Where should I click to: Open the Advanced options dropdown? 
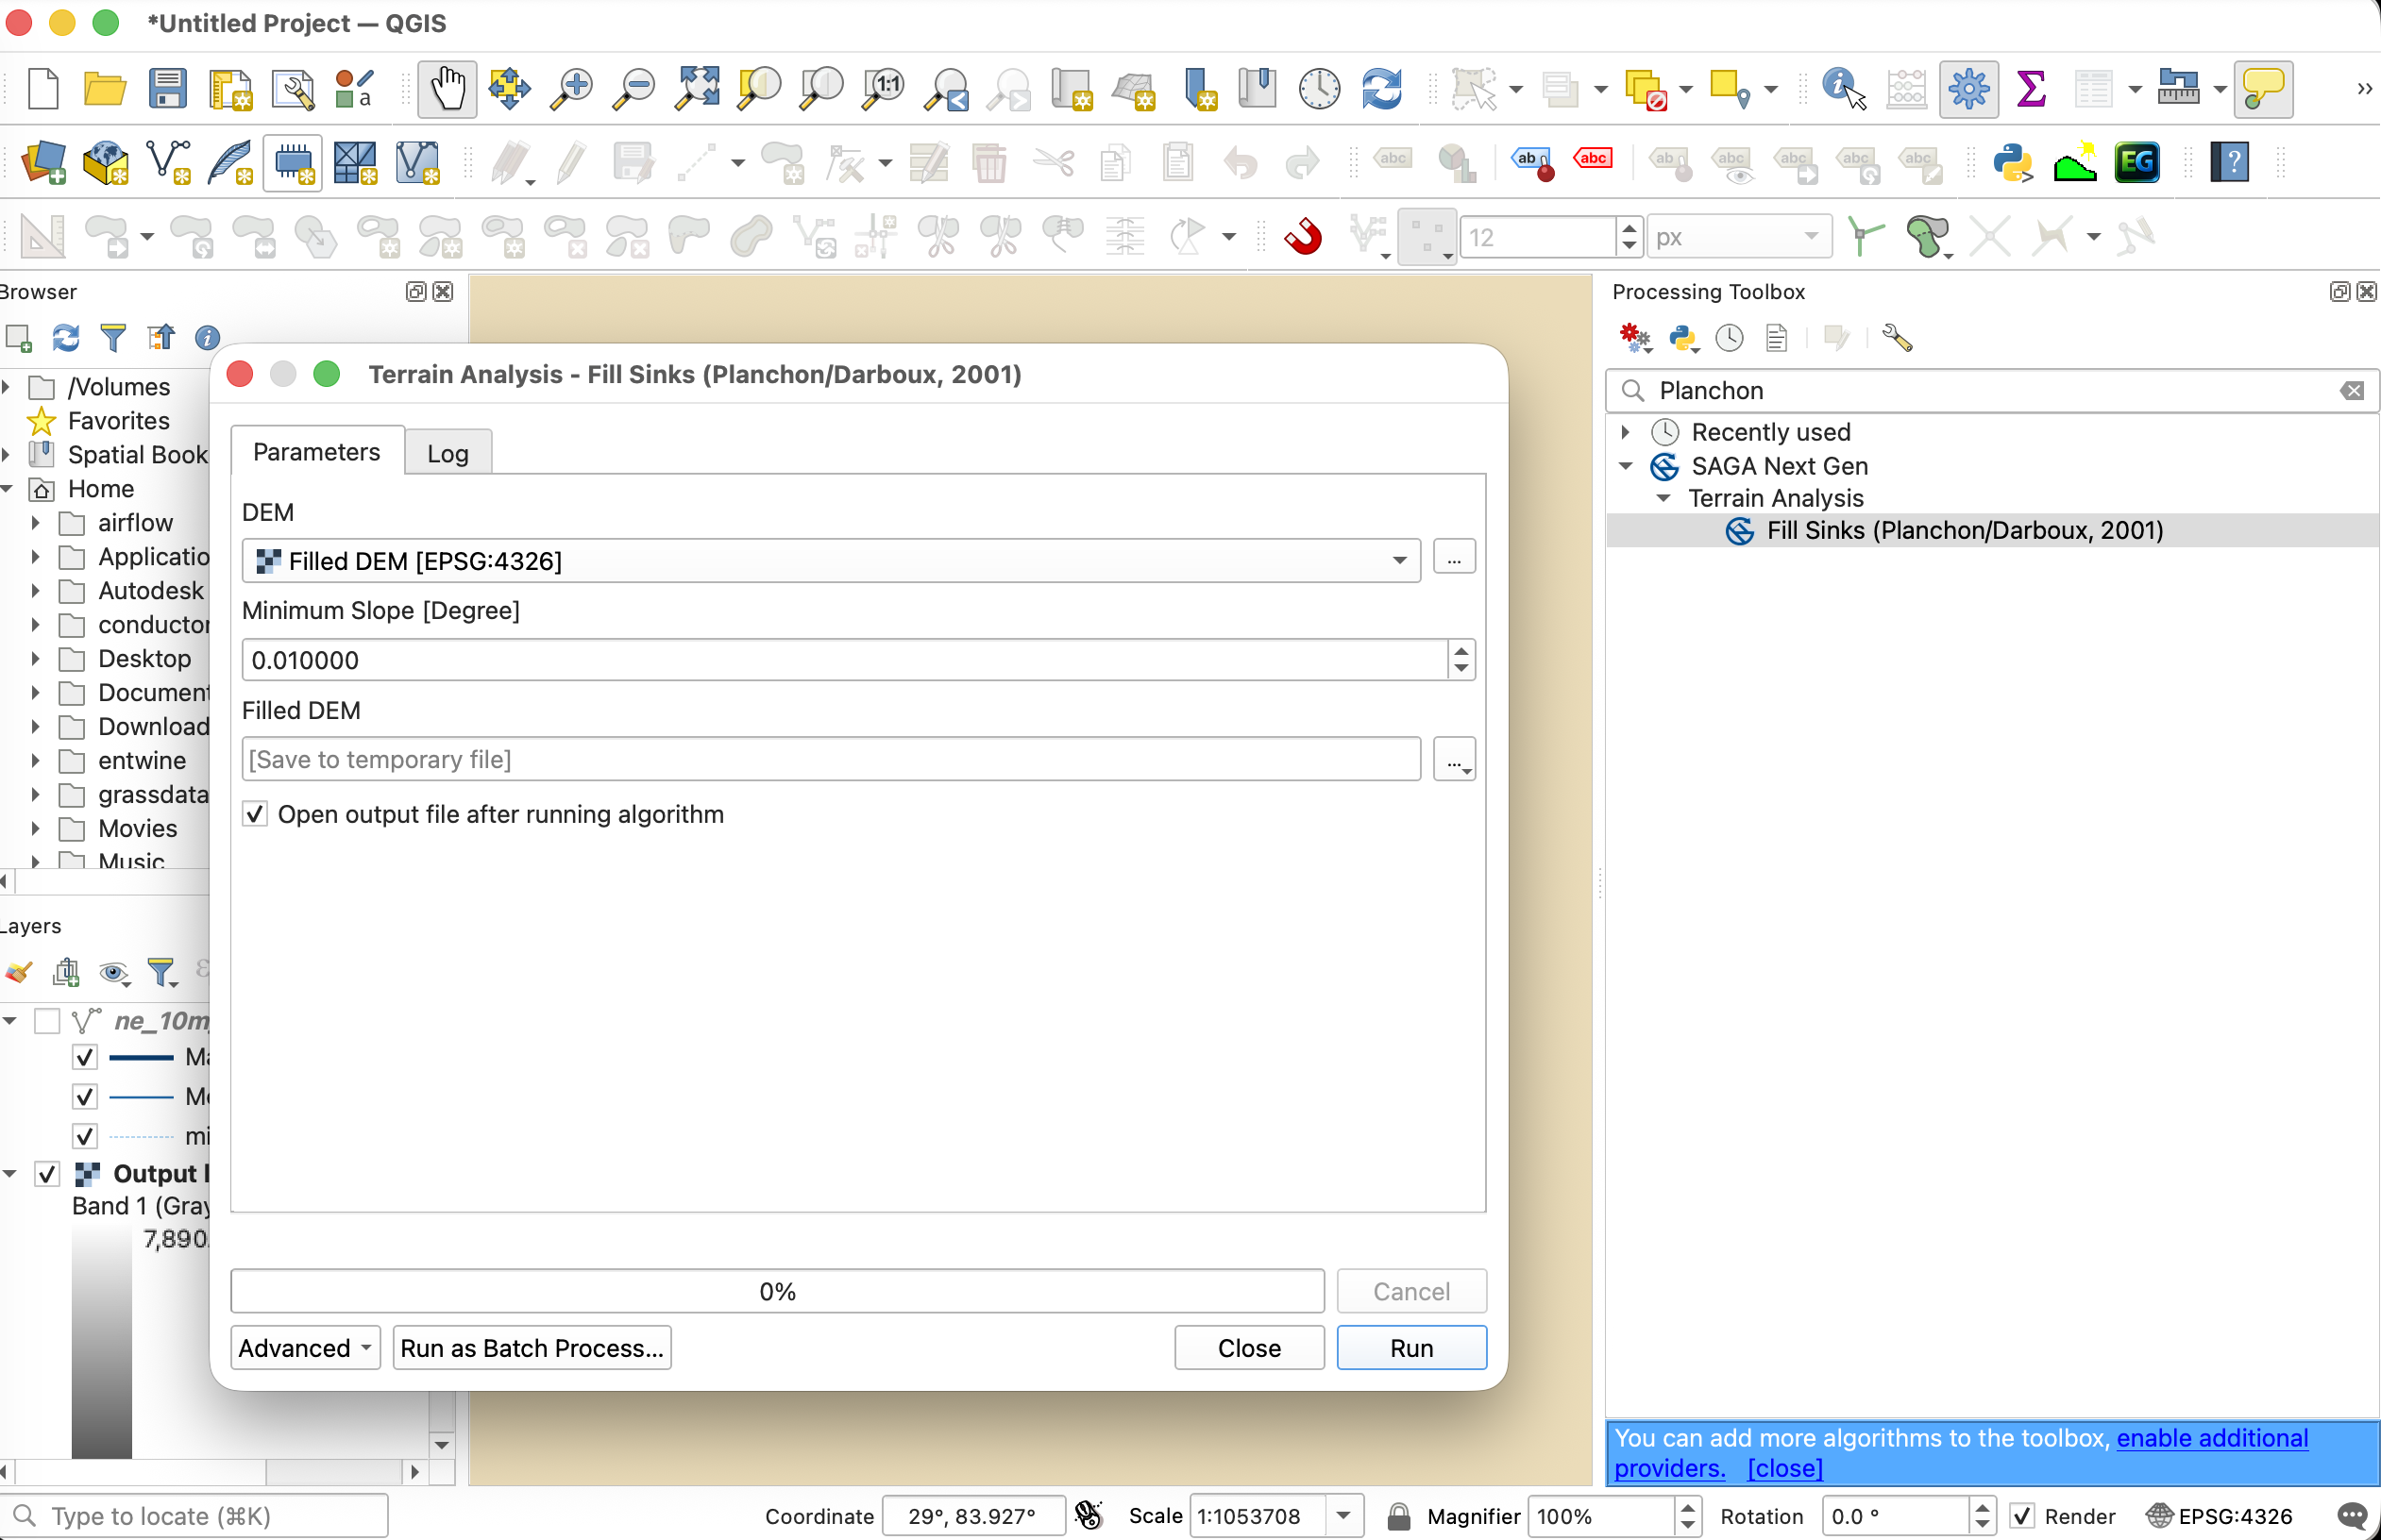click(305, 1348)
